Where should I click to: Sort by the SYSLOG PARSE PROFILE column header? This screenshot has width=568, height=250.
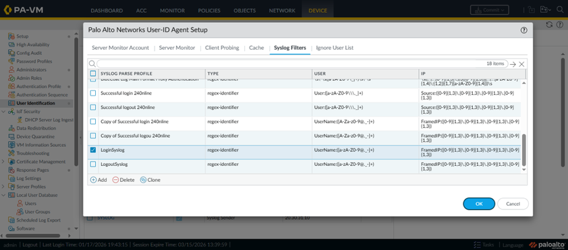click(x=152, y=73)
